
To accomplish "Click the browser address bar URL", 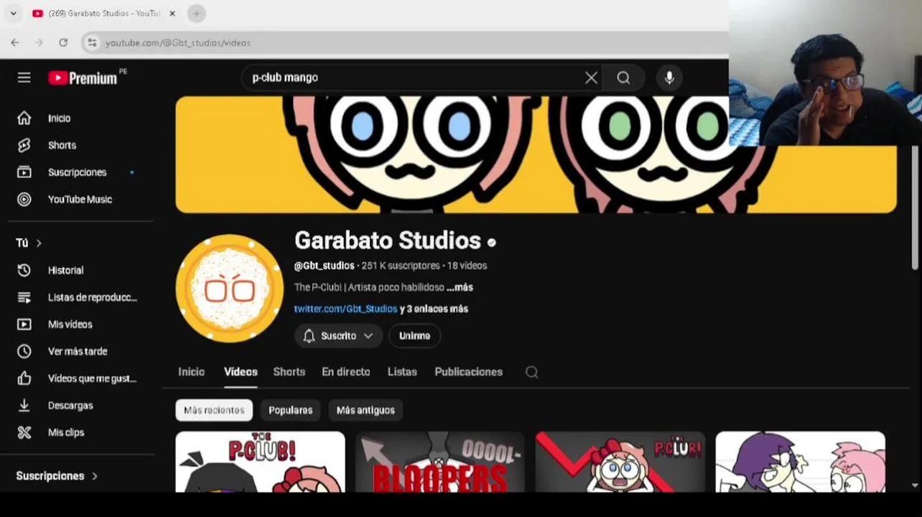I will [178, 43].
